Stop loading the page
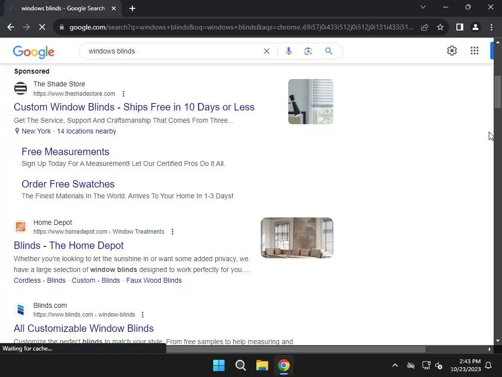502x377 pixels. [42, 27]
